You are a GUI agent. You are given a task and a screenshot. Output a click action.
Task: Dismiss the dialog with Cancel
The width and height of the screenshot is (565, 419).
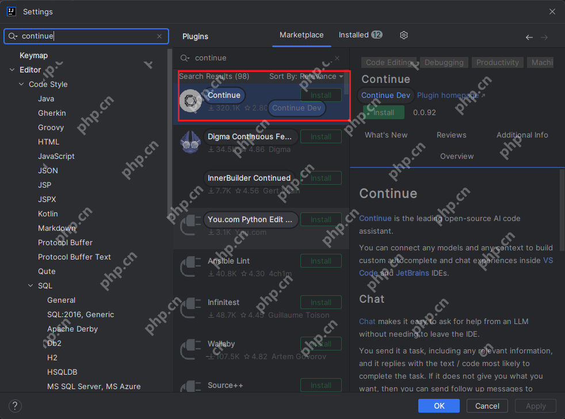tap(487, 406)
